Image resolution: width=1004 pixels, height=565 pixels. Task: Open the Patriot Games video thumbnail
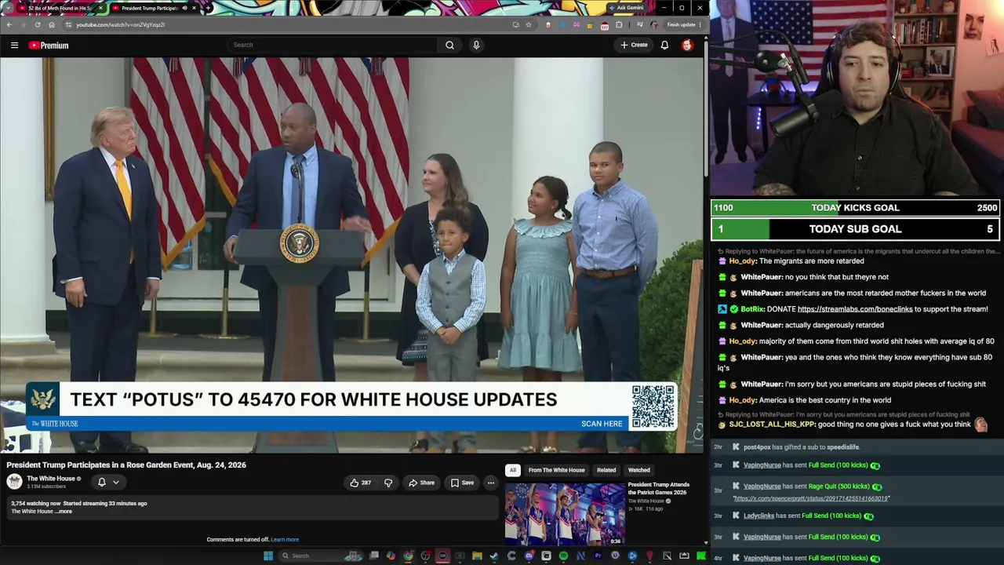pos(565,514)
